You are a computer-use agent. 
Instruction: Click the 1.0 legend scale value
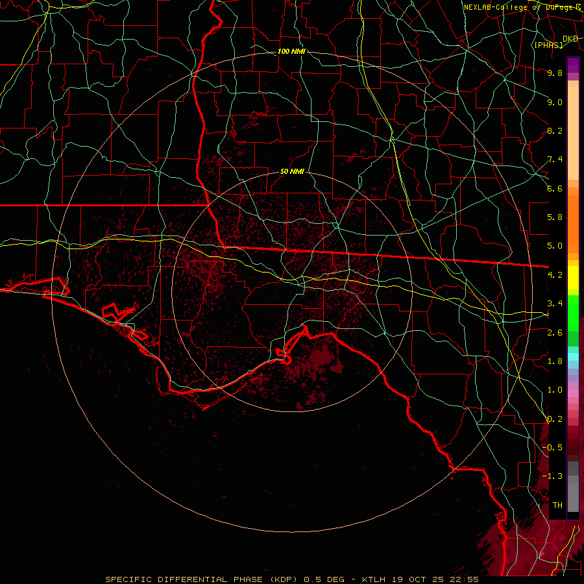555,390
